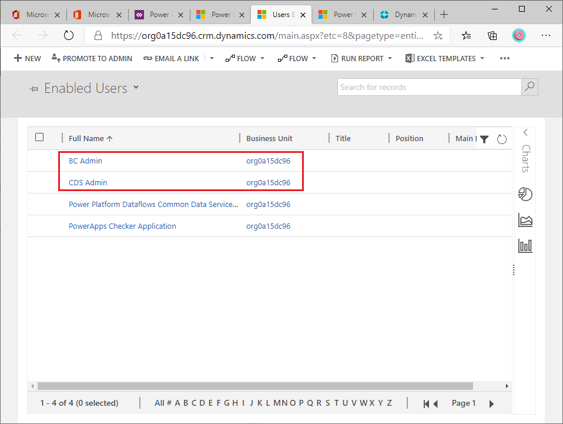Screen dimensions: 563x424
Task: Focus the Search for records field
Action: pos(429,87)
